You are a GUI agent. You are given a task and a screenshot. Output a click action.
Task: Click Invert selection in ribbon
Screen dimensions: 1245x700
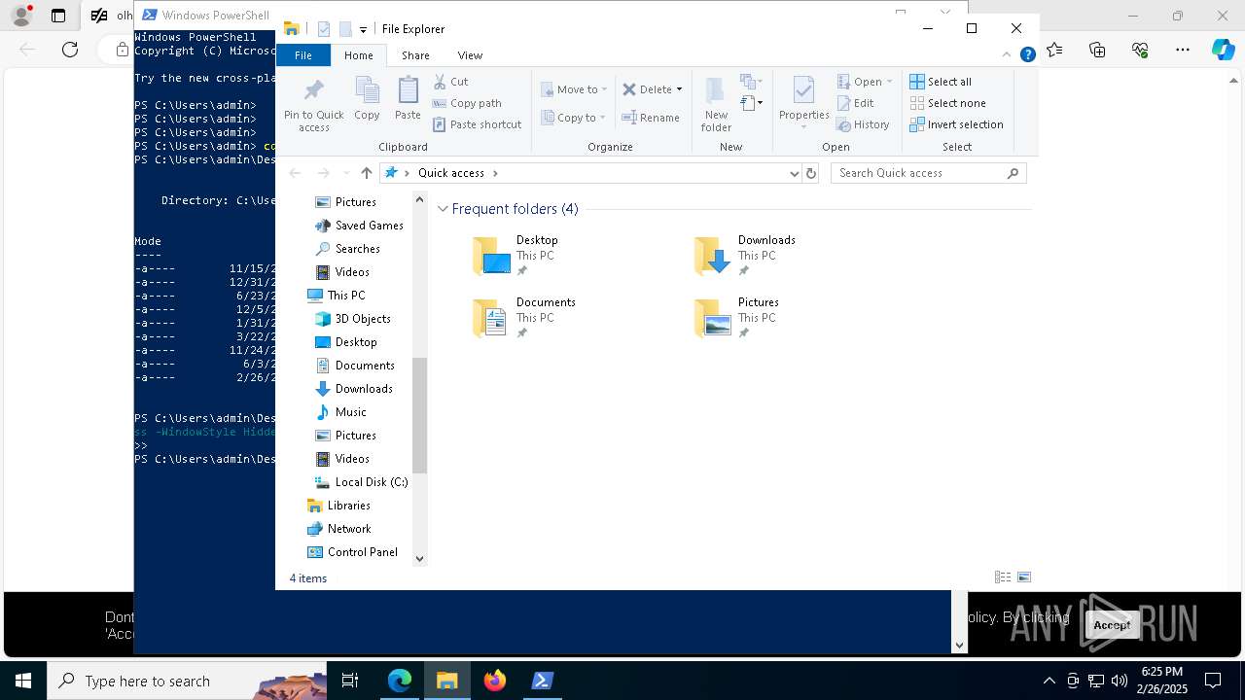click(956, 124)
